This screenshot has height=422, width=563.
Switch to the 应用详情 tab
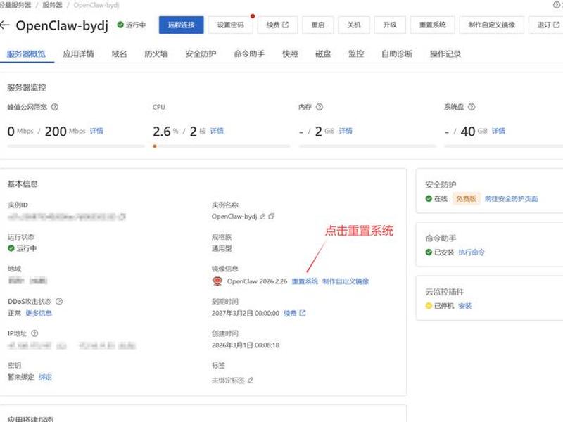coord(78,54)
